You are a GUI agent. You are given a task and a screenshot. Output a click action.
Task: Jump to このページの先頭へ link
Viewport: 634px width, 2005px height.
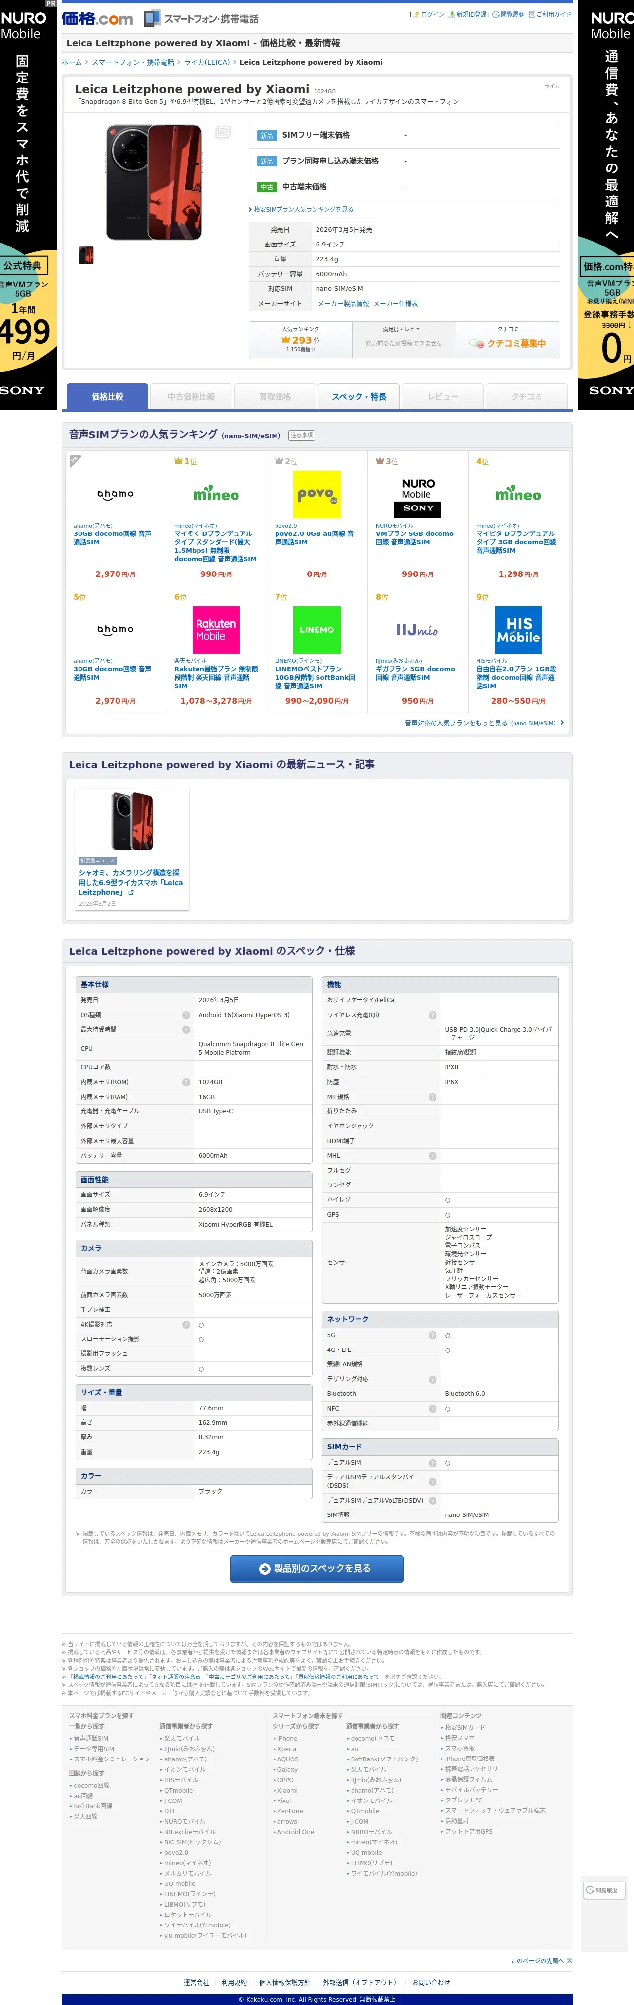[542, 1961]
